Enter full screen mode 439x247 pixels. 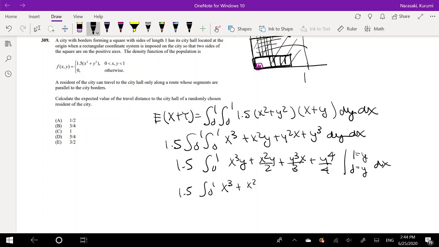click(x=420, y=16)
